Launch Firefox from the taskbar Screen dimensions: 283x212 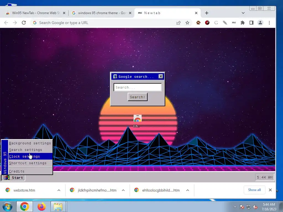click(x=41, y=206)
